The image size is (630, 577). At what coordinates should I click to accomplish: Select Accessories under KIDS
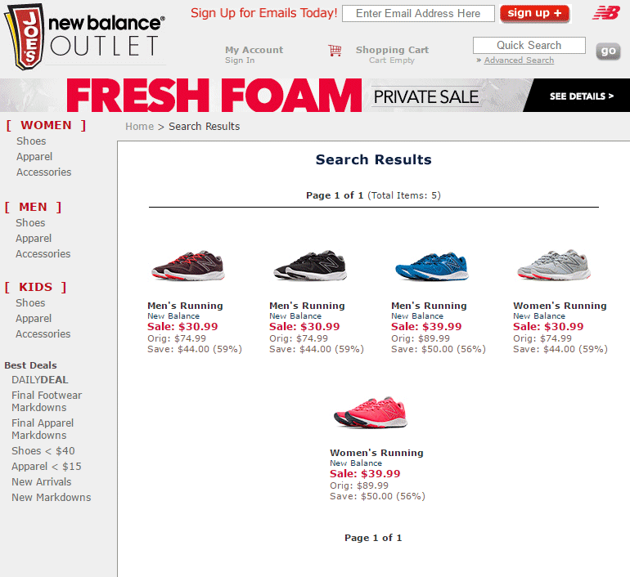43,333
